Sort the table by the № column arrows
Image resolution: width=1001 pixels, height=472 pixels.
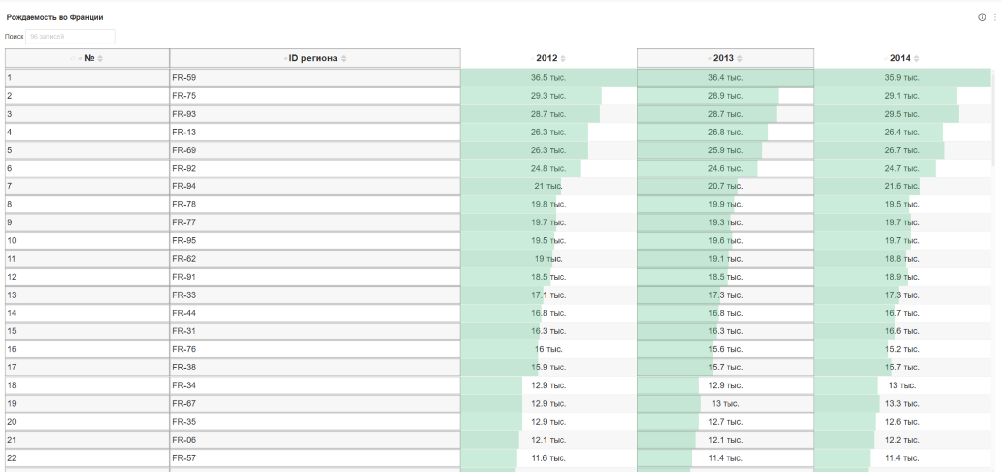(x=100, y=59)
